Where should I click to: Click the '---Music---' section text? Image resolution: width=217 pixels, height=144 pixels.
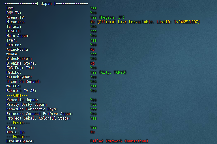click(x=18, y=123)
